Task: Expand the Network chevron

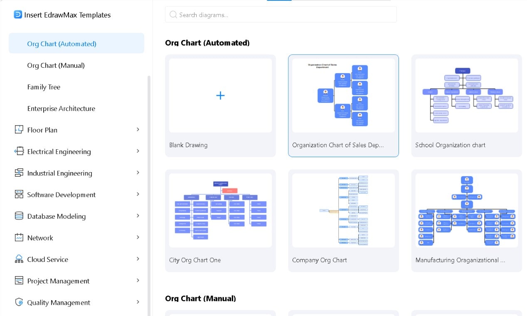Action: (x=138, y=237)
